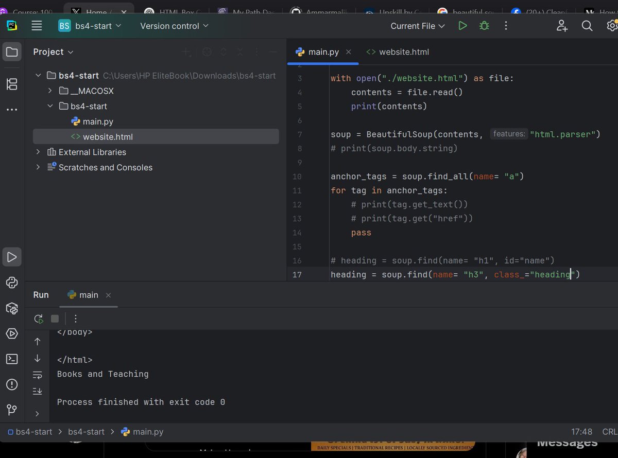The image size is (618, 458).
Task: Click 'Process finished with exit code 0' text
Action: click(141, 402)
